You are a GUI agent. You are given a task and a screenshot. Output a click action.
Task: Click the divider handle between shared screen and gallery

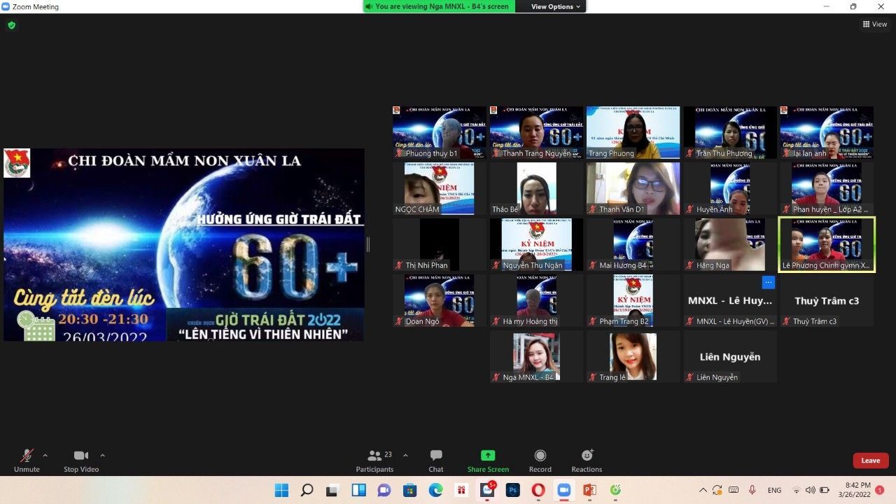pyautogui.click(x=368, y=244)
